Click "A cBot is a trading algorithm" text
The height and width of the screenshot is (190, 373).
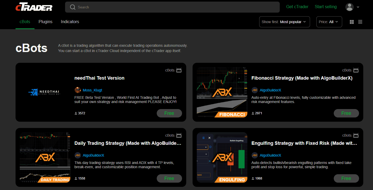pyautogui.click(x=123, y=48)
